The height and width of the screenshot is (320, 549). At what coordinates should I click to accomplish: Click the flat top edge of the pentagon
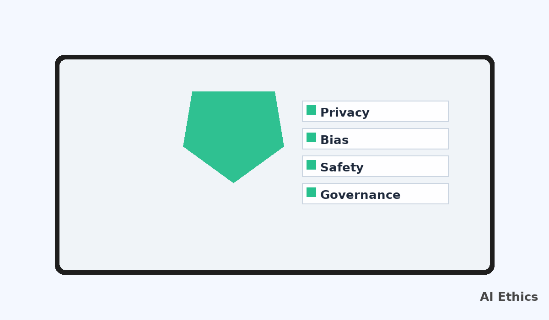[x=233, y=93]
